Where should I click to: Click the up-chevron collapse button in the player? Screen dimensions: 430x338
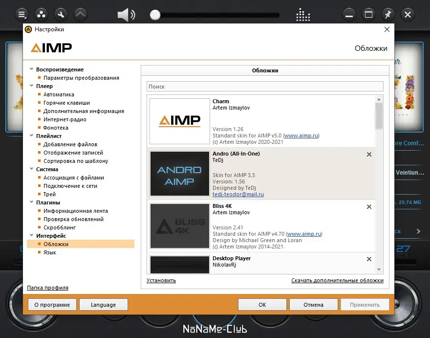tap(80, 15)
